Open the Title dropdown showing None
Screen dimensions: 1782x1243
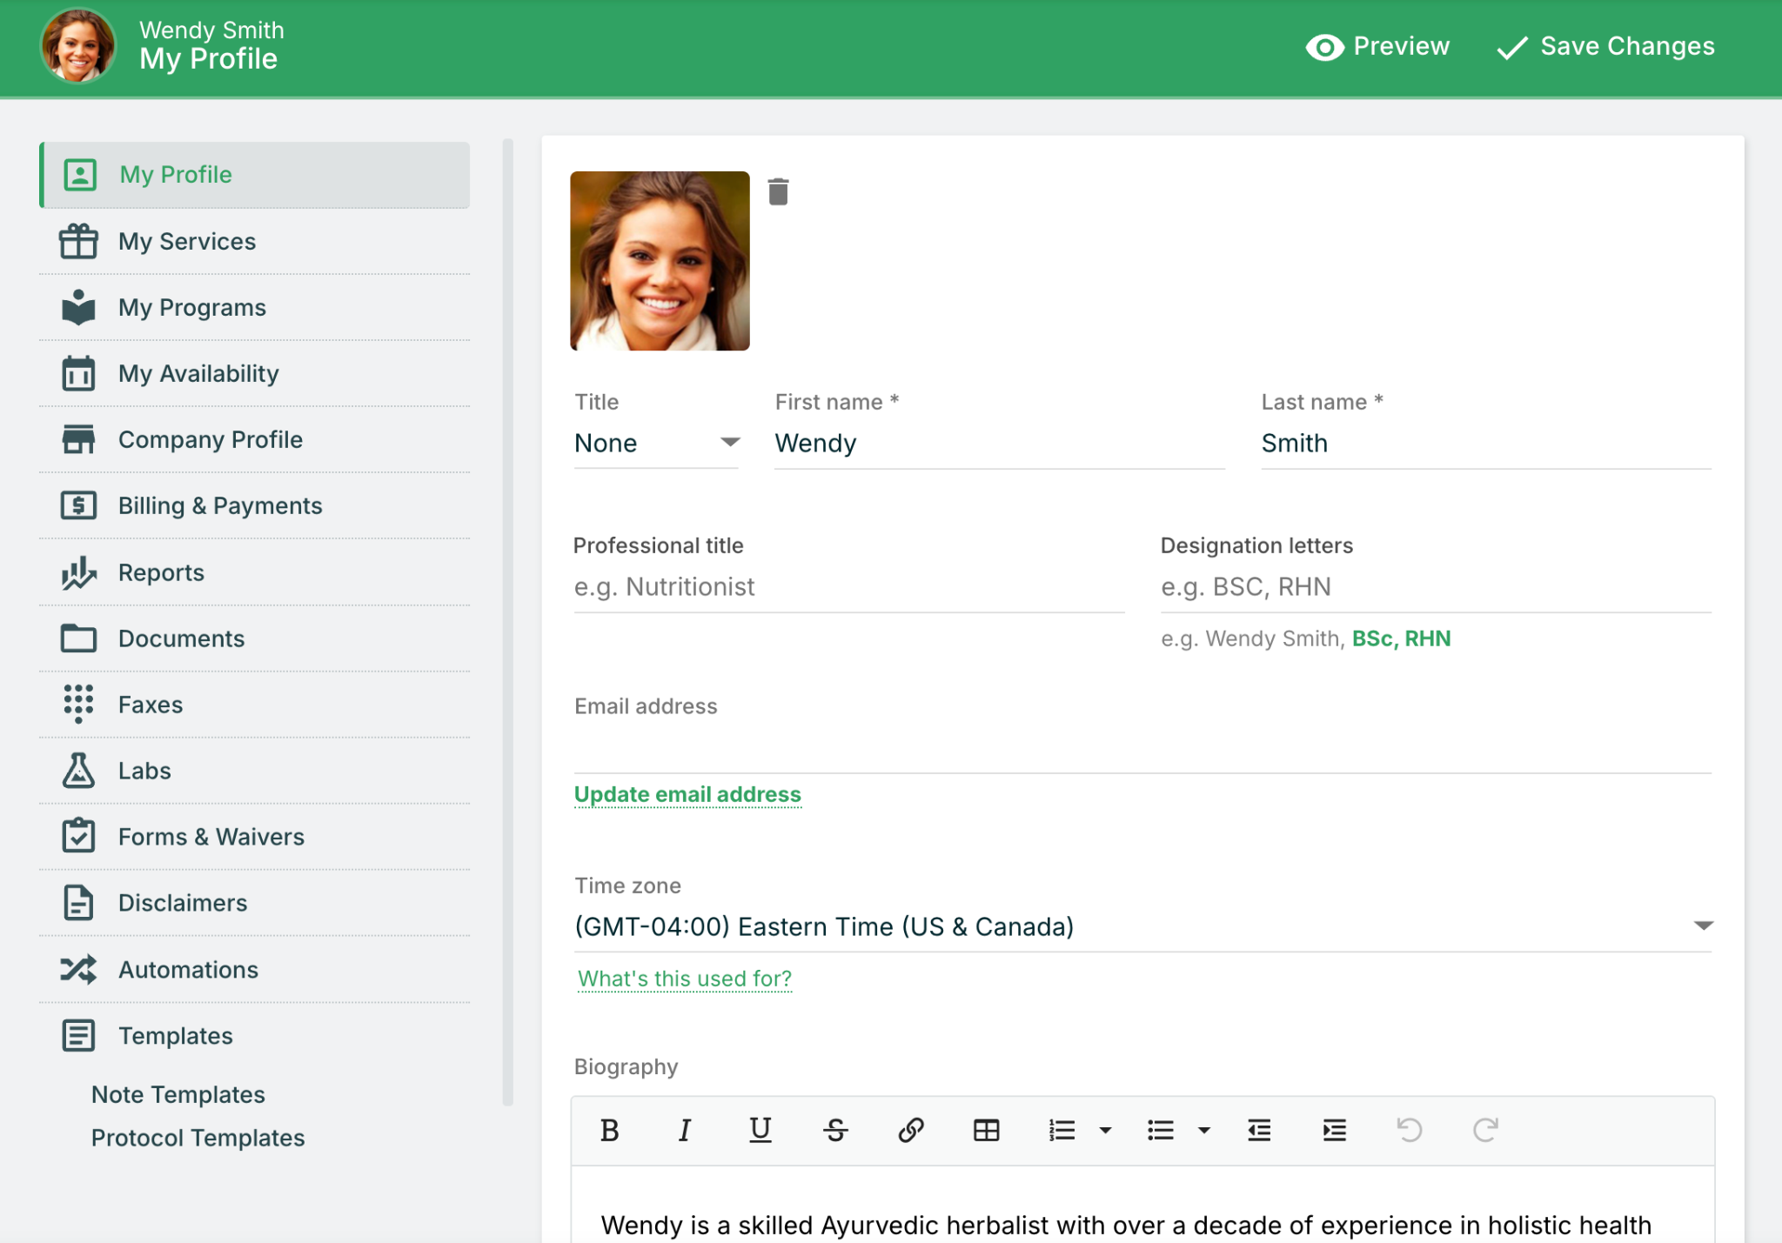point(656,443)
